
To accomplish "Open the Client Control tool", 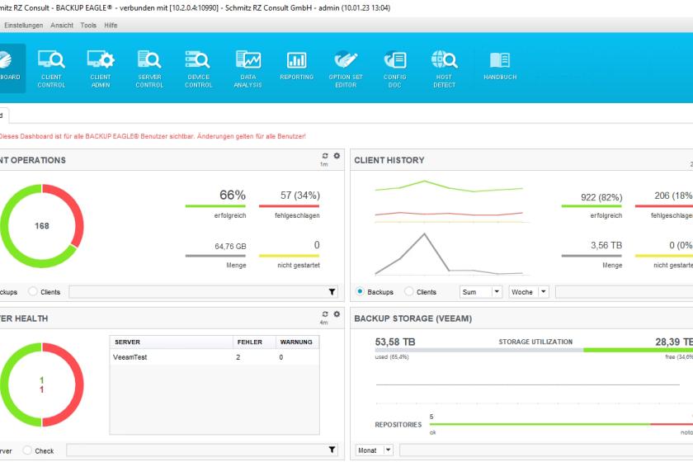I will (51, 68).
